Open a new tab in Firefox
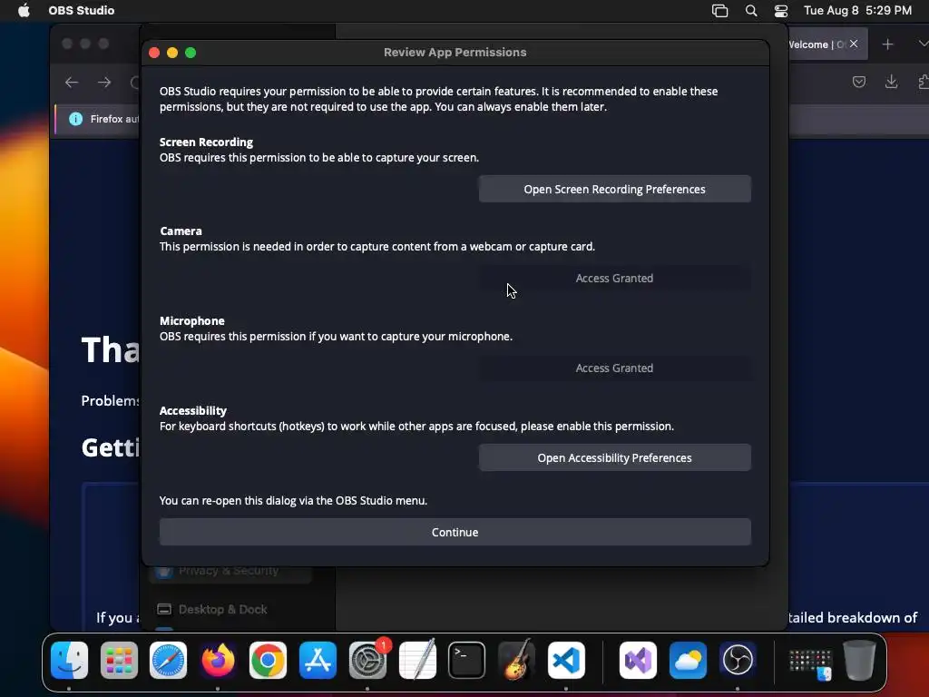This screenshot has width=929, height=697. [x=887, y=44]
